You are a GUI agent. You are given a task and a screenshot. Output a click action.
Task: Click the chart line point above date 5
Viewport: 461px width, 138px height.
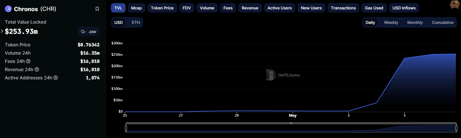[x=405, y=58]
